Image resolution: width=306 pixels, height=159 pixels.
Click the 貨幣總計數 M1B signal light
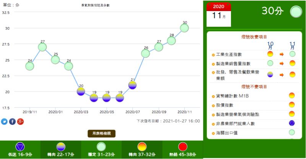(x=292, y=96)
